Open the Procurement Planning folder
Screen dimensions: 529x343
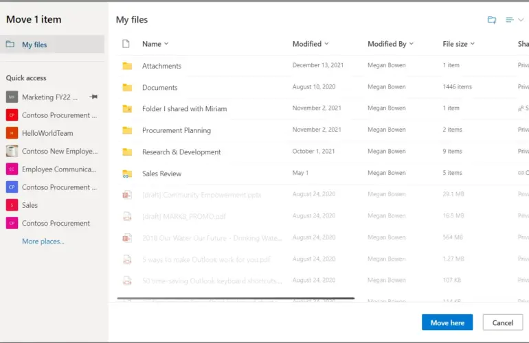pyautogui.click(x=176, y=130)
